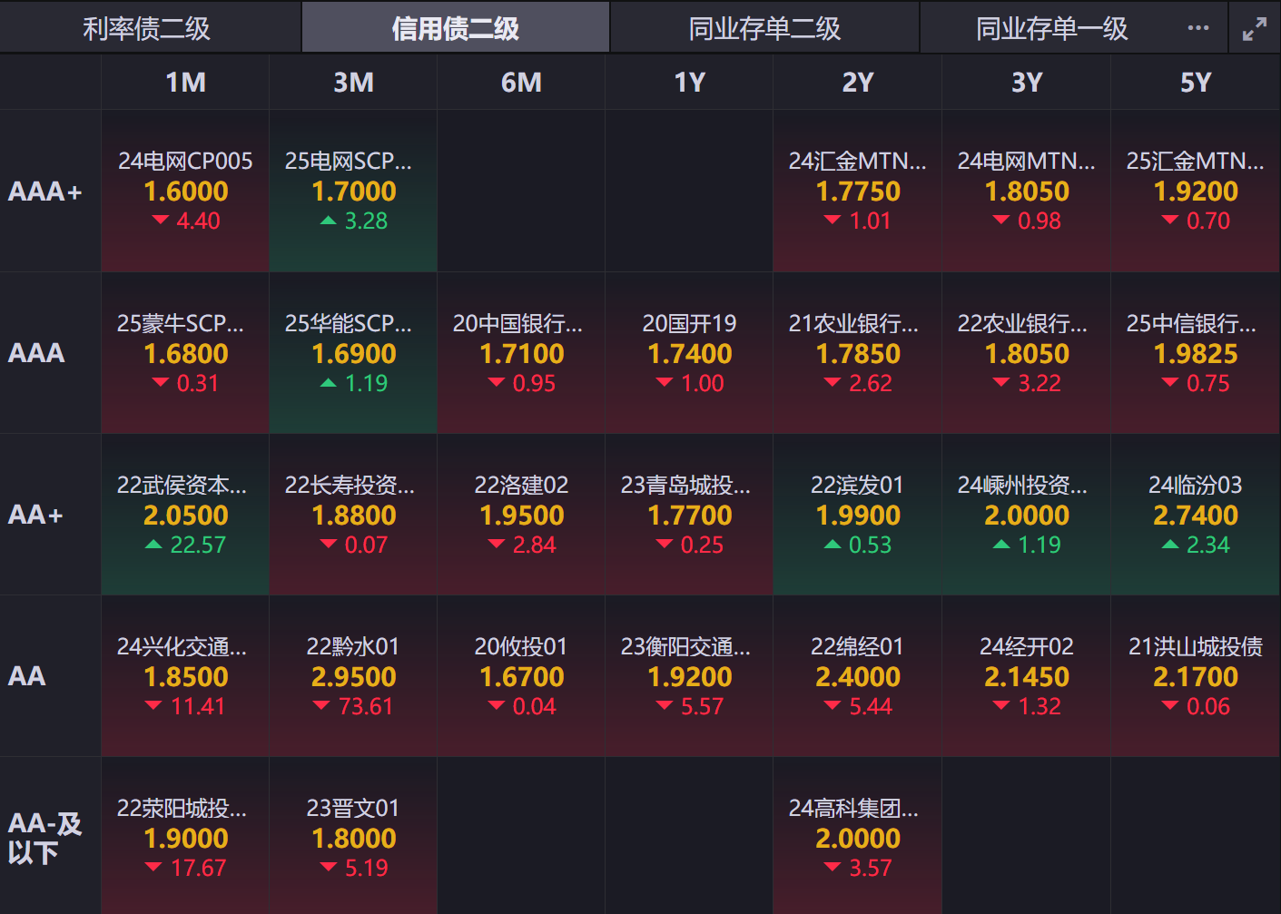Open the 22绵经01 bond cell

[x=858, y=676]
